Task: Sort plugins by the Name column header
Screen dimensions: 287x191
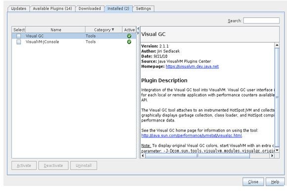Action: (55, 30)
